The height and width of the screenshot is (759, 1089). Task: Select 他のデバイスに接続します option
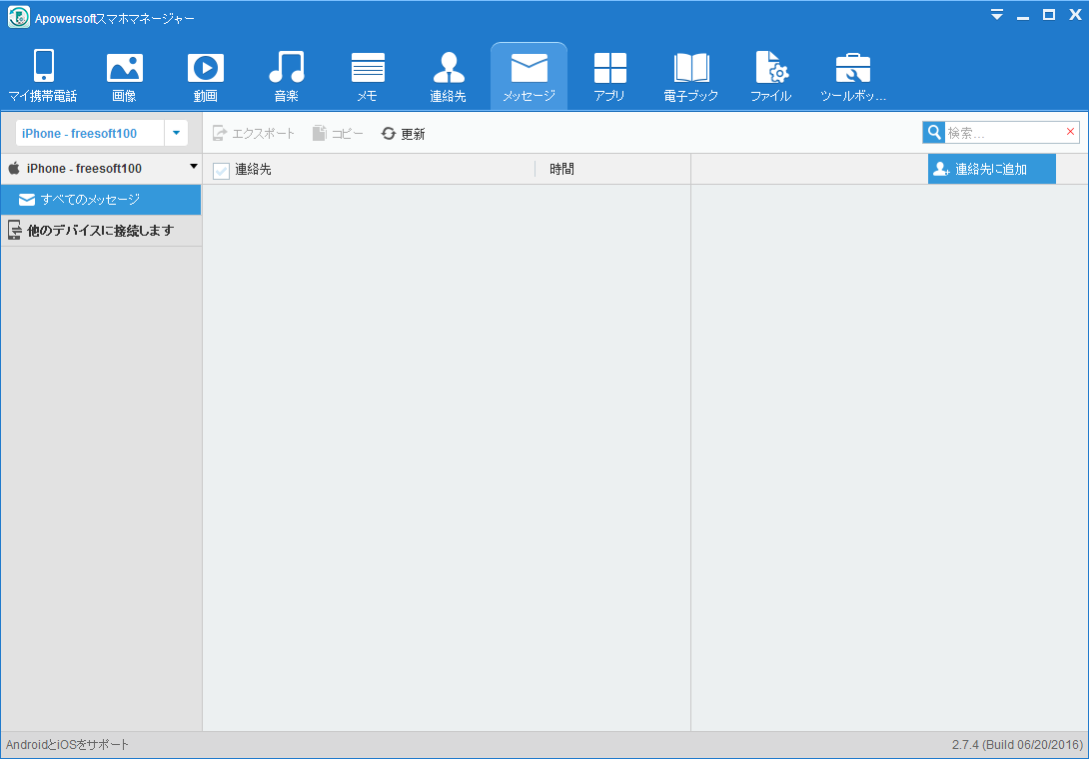point(100,230)
